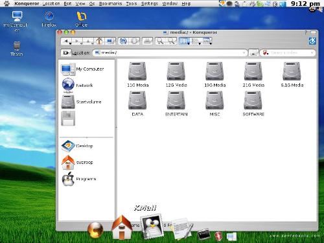The height and width of the screenshot is (243, 324).
Task: Open the Help menu
Action: (x=186, y=3)
